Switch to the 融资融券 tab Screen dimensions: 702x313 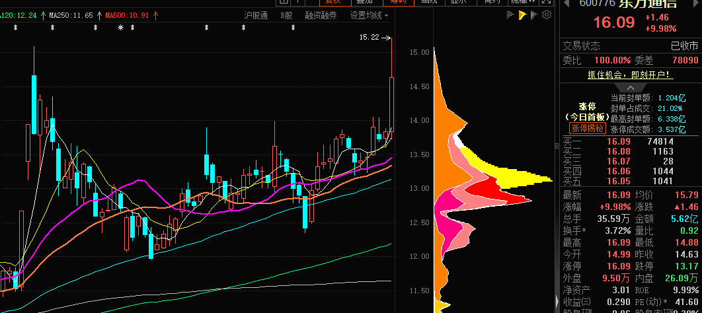click(321, 16)
